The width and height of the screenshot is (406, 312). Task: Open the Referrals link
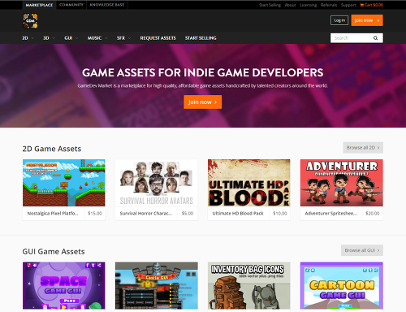[329, 5]
